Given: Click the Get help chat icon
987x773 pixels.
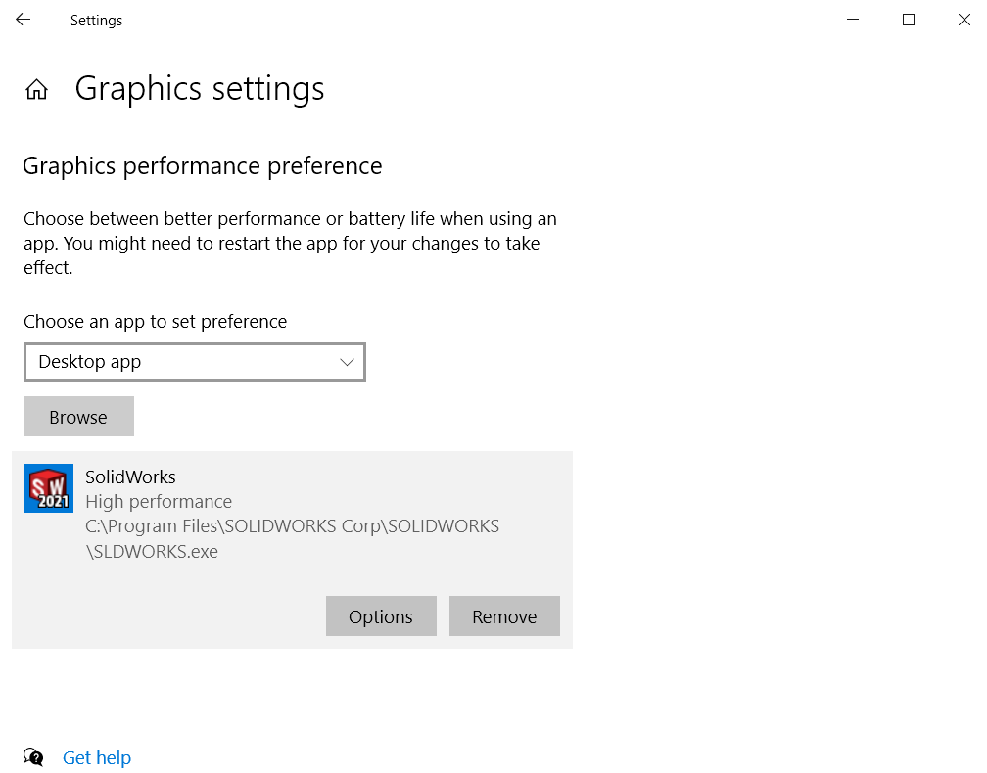Looking at the screenshot, I should click(33, 756).
